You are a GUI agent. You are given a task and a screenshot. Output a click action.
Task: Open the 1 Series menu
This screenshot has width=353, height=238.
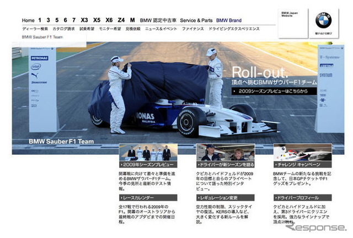[x=40, y=20]
